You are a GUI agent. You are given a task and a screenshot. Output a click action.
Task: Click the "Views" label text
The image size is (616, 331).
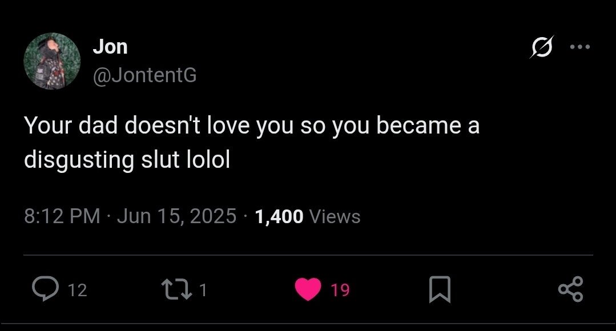click(x=335, y=216)
